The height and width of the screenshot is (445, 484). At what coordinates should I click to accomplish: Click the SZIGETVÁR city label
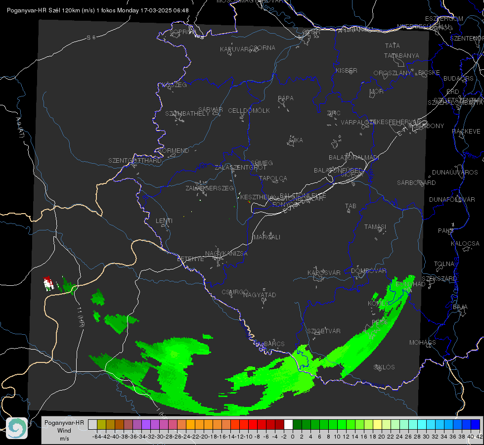click(x=323, y=331)
